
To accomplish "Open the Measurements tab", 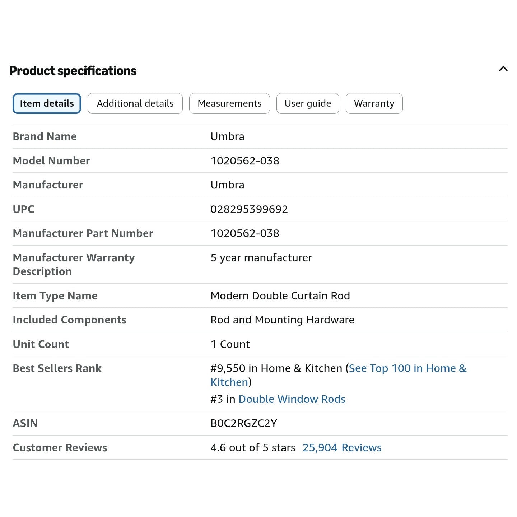I will coord(229,103).
